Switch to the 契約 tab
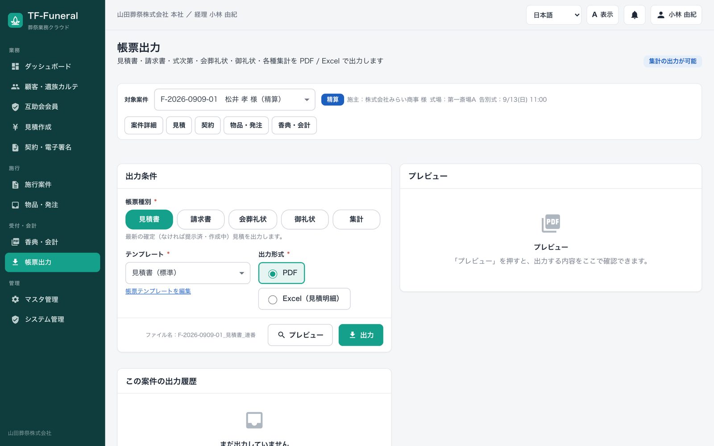 coord(208,125)
